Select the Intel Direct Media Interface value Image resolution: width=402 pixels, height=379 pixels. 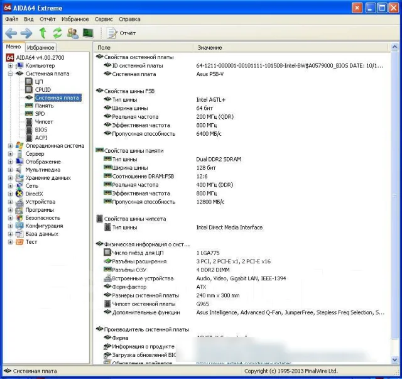tap(229, 228)
